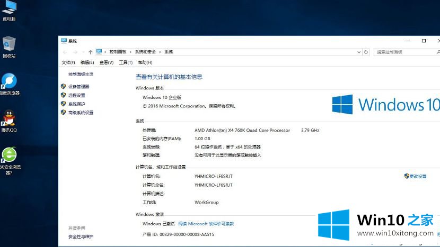Select the processor text AMD Athlon X4 760K
This screenshot has width=440, height=247.
242,130
